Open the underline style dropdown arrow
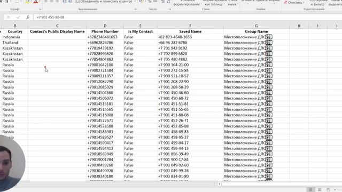342x192 pixels. [11, 1]
